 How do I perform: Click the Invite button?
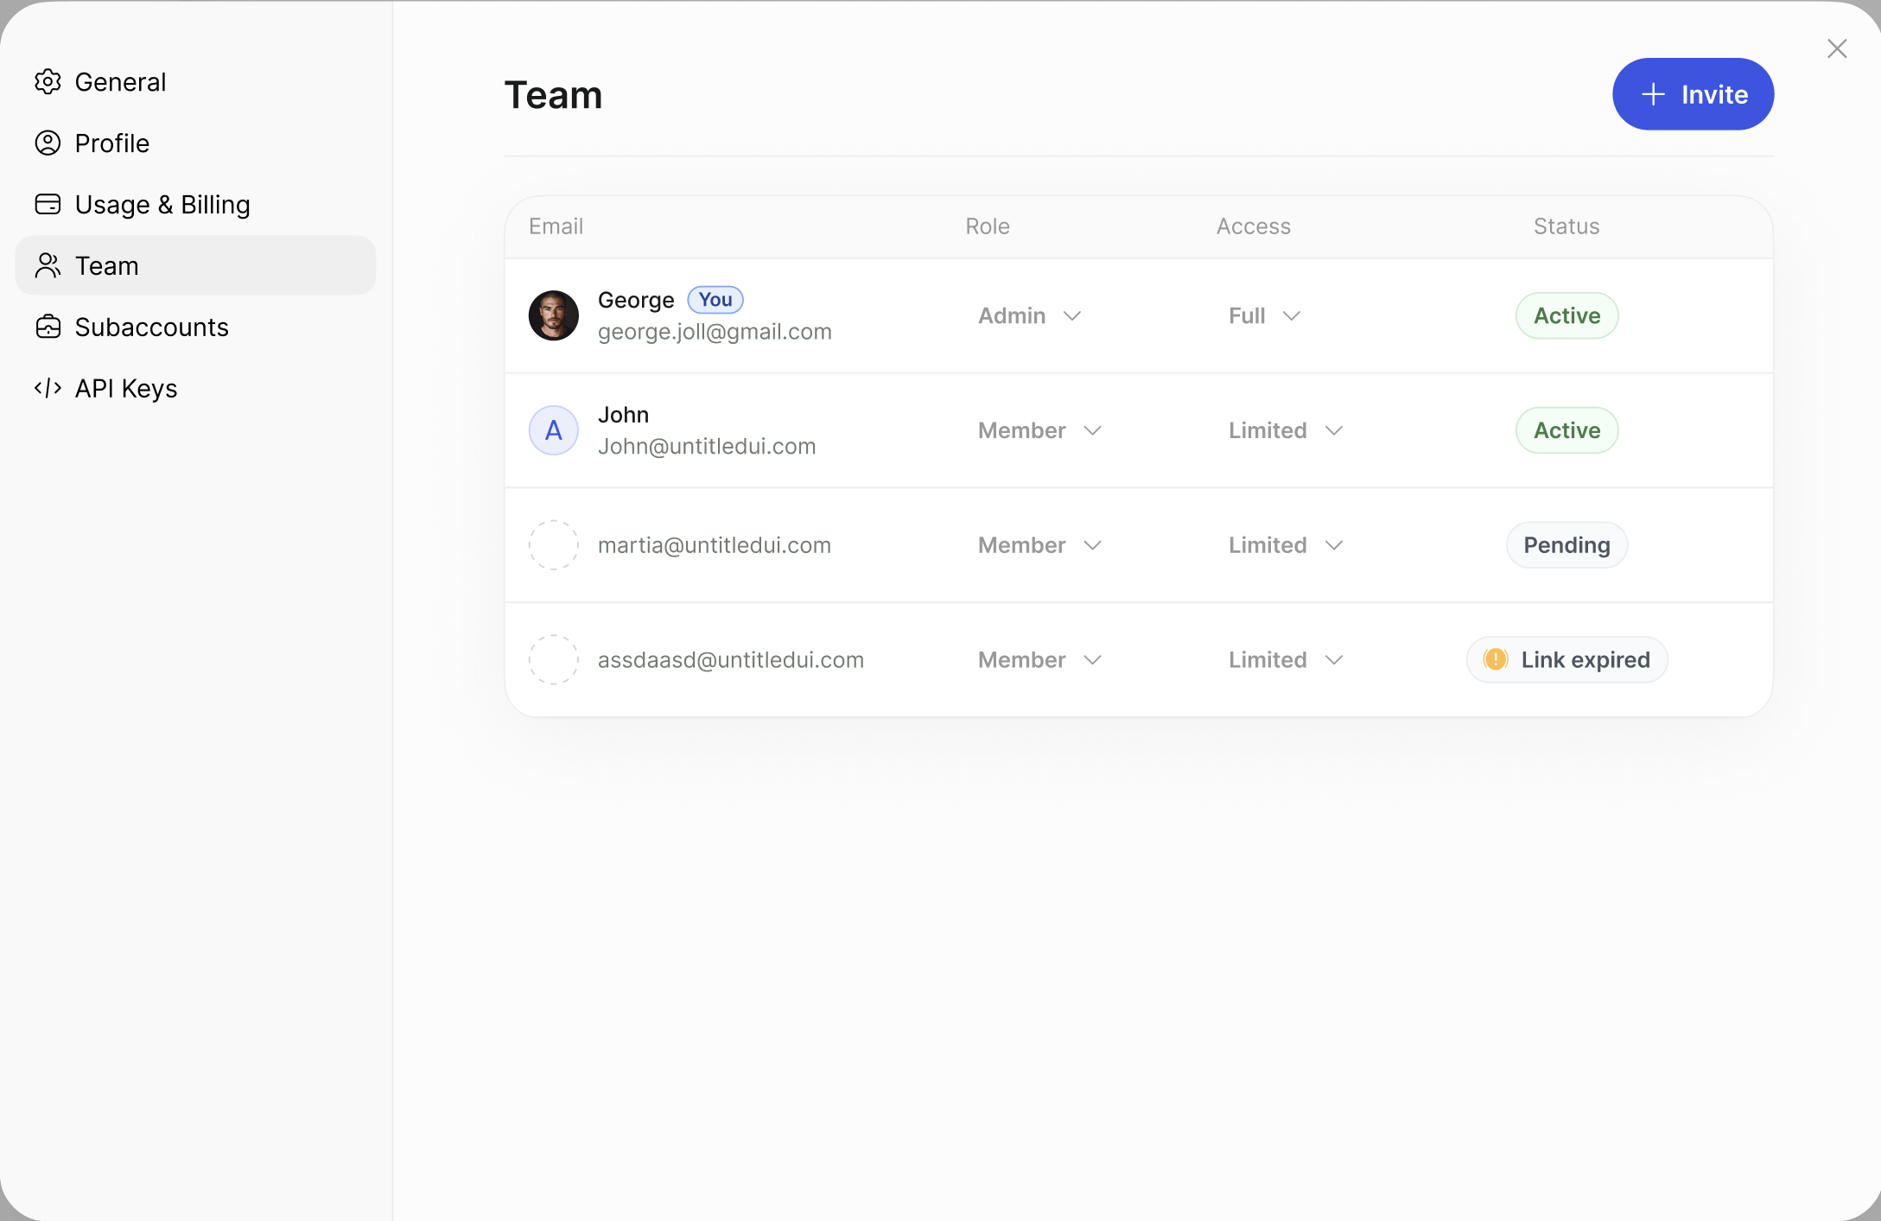pyautogui.click(x=1693, y=94)
